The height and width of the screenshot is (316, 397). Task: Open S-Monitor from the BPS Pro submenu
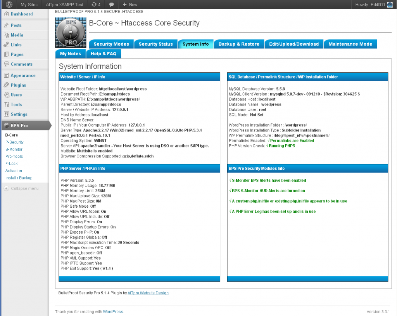[14, 149]
